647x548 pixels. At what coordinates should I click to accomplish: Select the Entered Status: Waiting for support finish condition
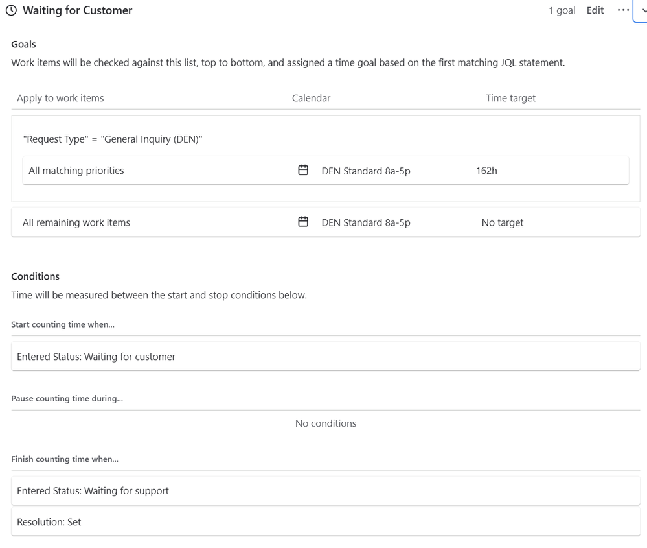click(93, 491)
